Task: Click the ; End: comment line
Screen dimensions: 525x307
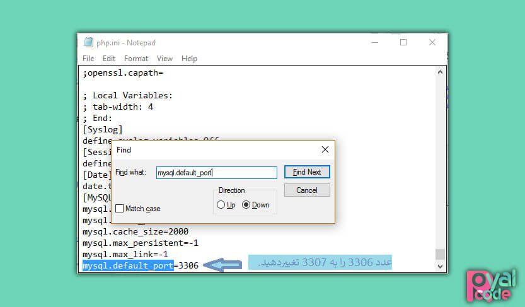Action: click(98, 118)
